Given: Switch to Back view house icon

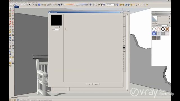Looking at the screenshot, I should pos(53,5).
